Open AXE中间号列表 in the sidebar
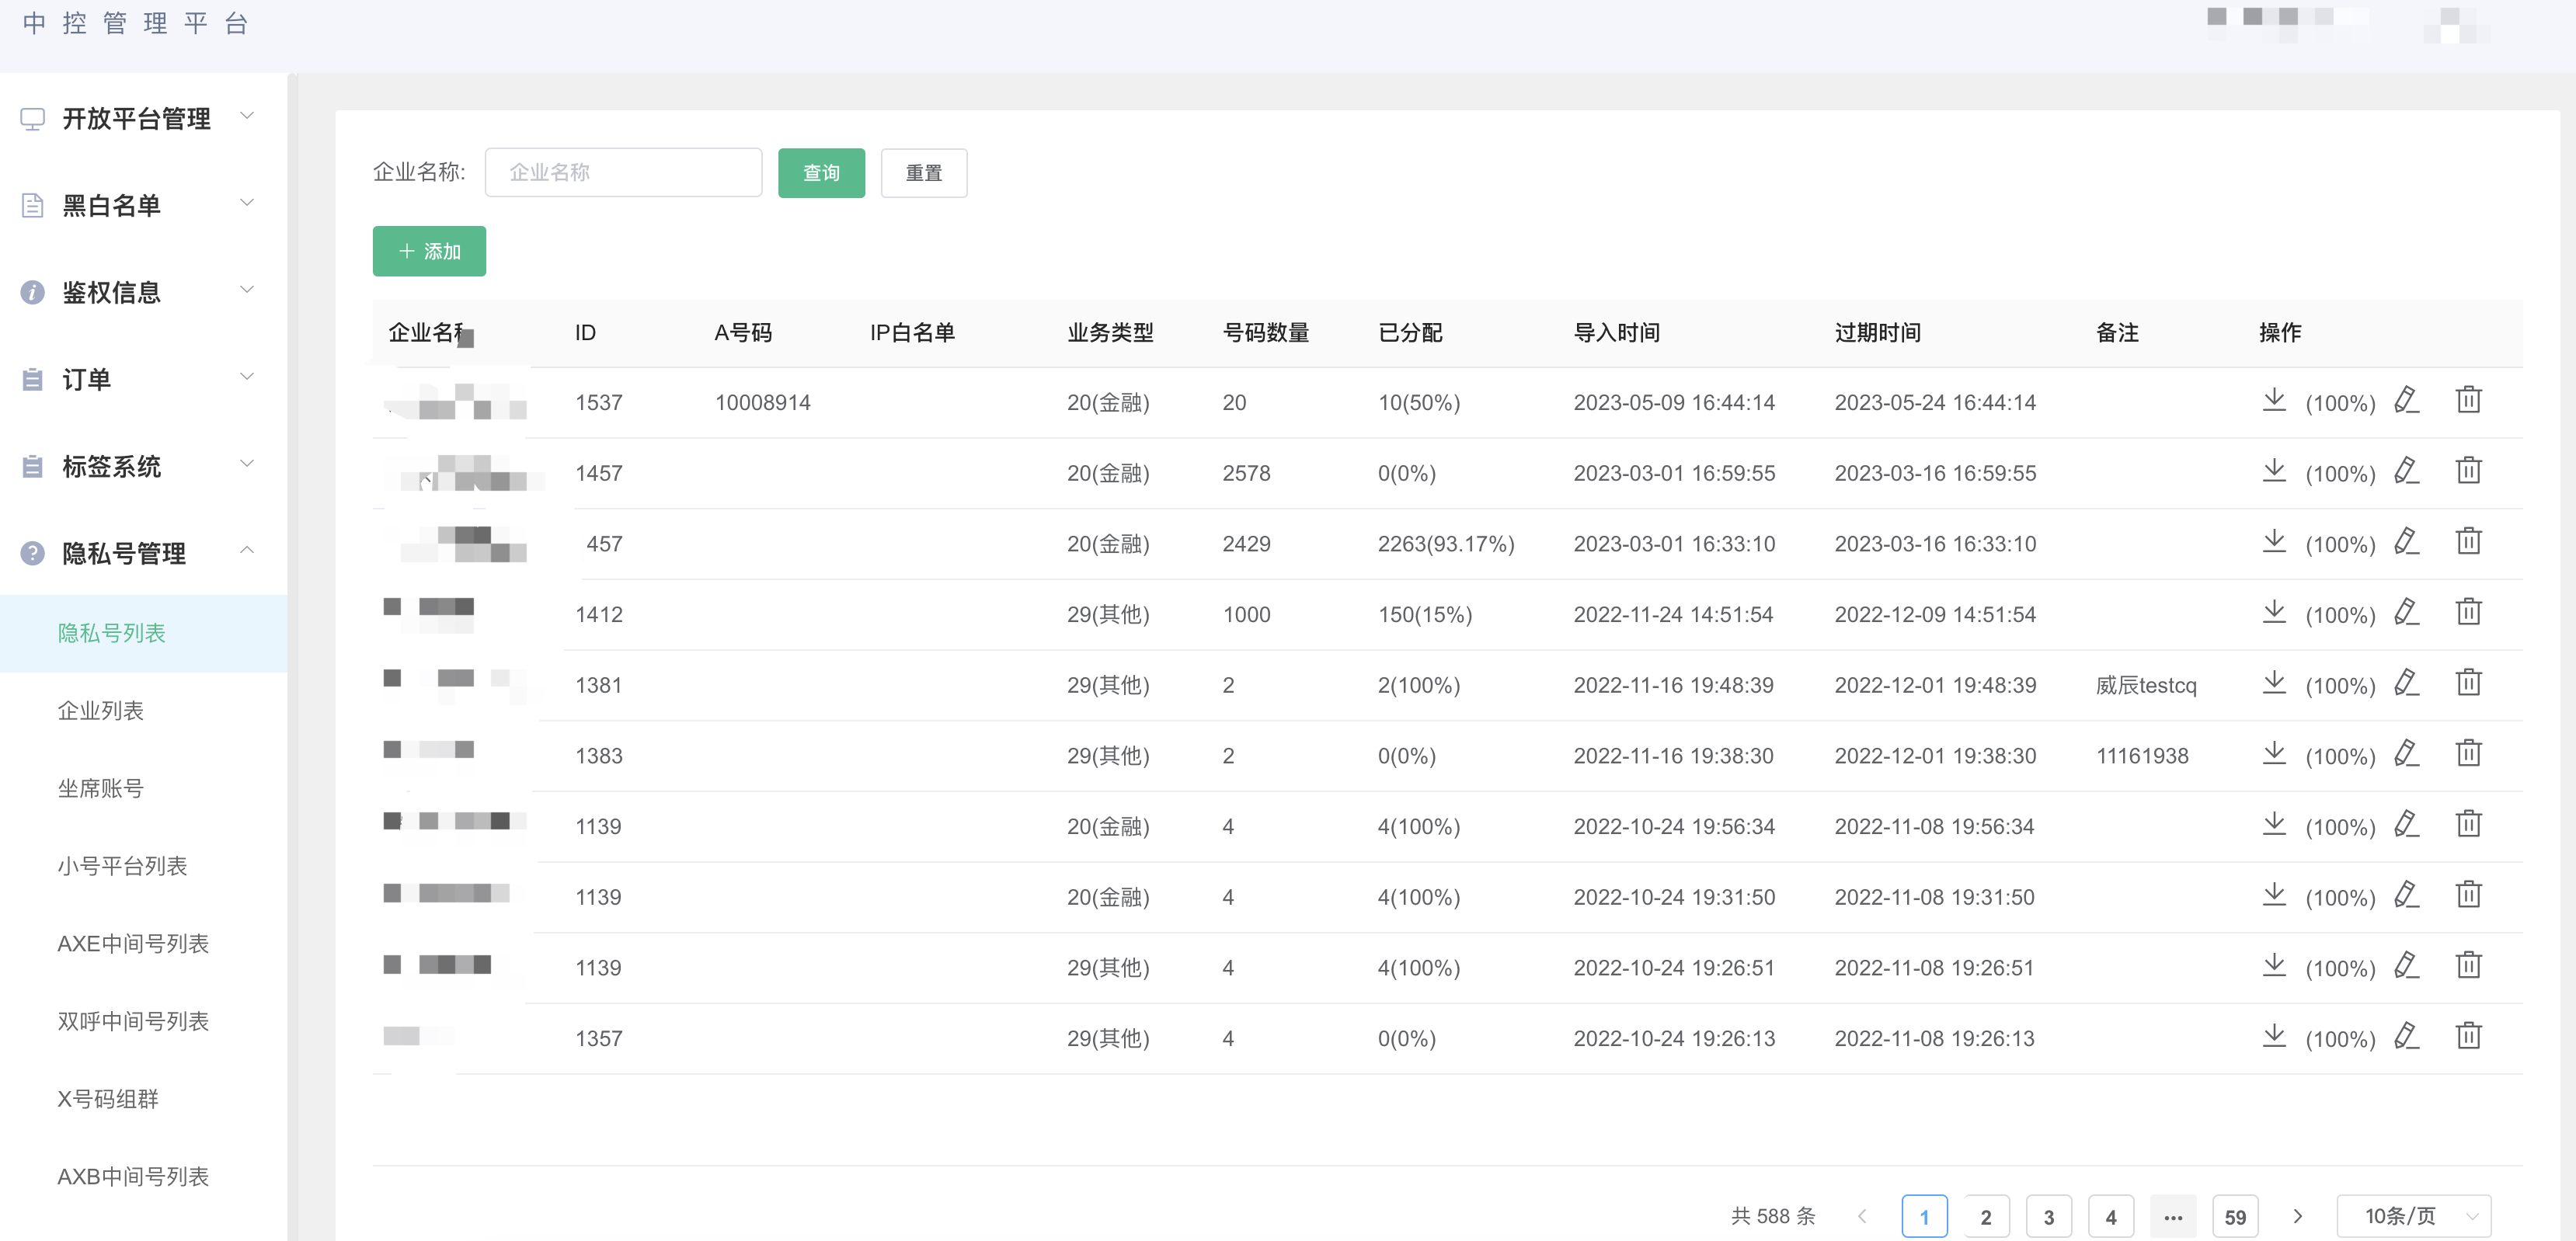2576x1241 pixels. tap(143, 944)
